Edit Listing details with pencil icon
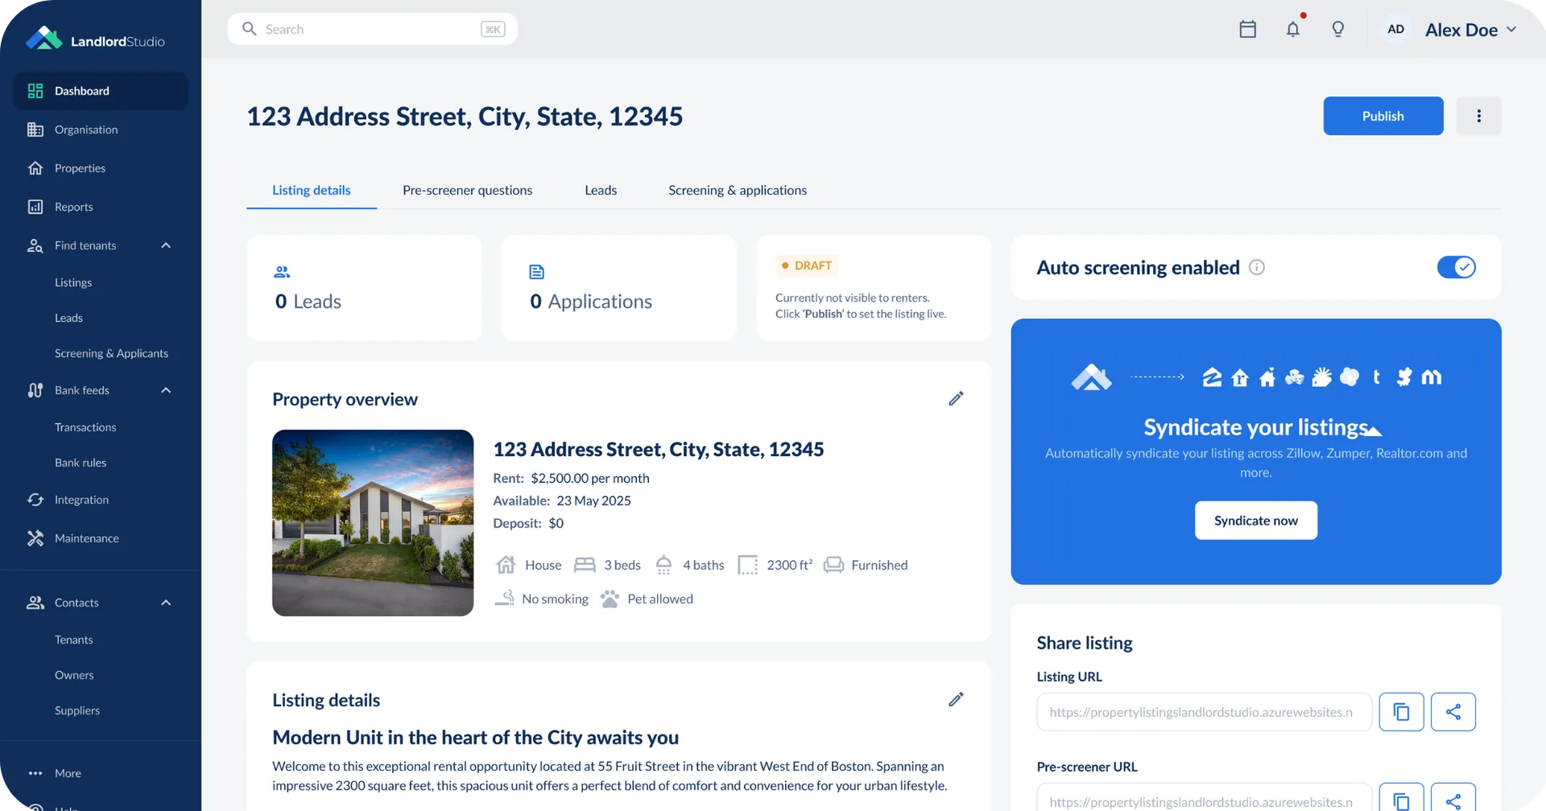1546x811 pixels. pos(956,699)
